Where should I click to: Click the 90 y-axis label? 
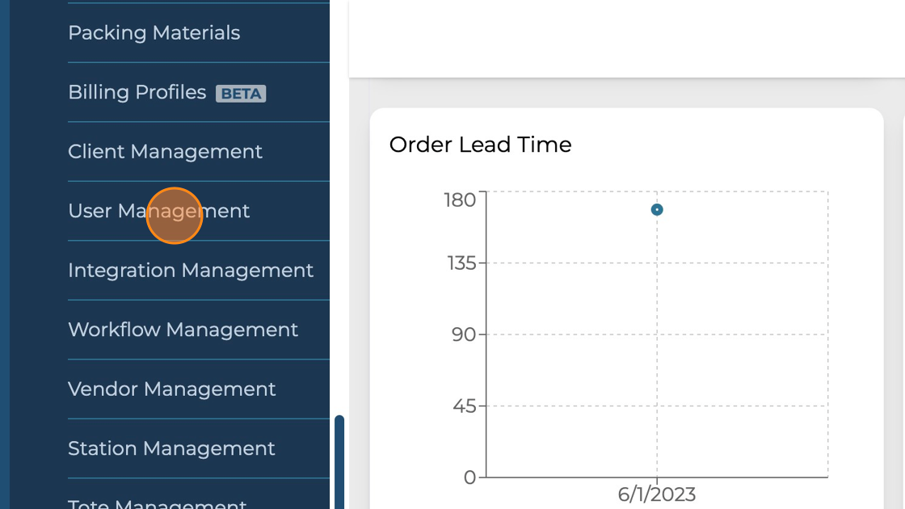coord(464,334)
